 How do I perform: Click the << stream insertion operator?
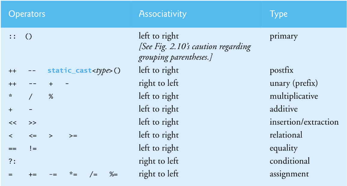point(13,122)
